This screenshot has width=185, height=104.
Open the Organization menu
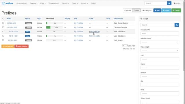(22, 3)
